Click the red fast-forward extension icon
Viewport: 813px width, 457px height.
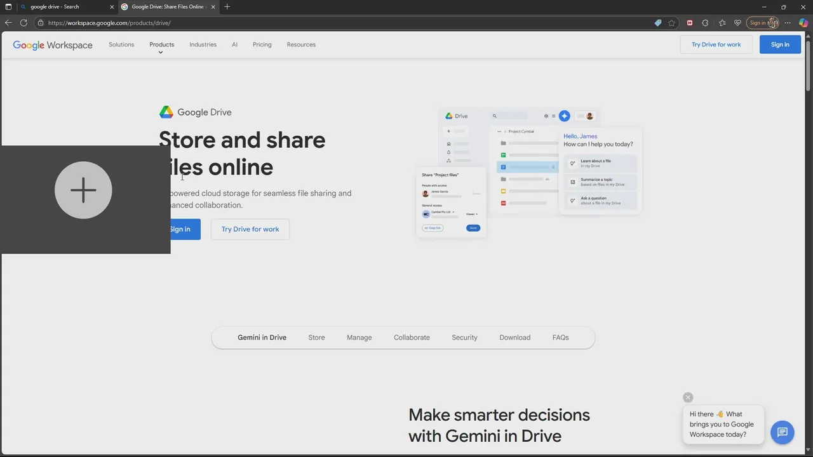pyautogui.click(x=690, y=23)
